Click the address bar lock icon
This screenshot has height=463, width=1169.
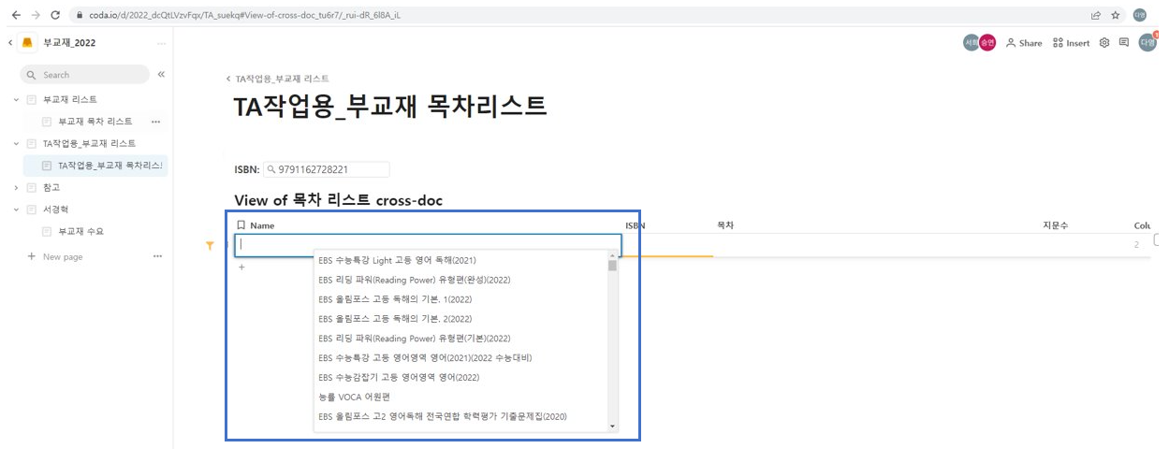[80, 16]
